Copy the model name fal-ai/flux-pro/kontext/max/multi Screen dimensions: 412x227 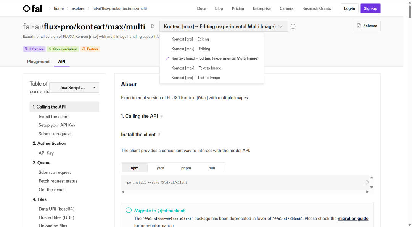tap(152, 26)
